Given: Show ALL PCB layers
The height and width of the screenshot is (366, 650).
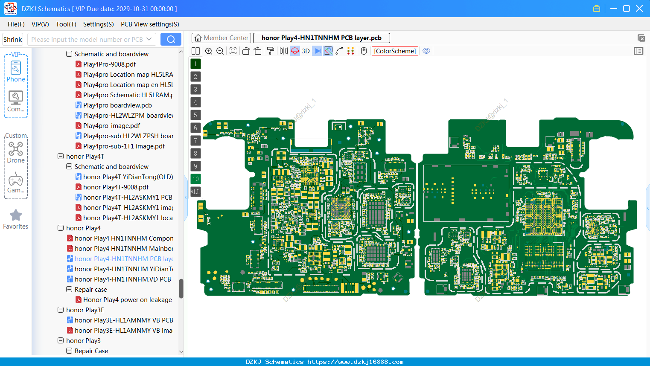Looking at the screenshot, I should pyautogui.click(x=195, y=192).
